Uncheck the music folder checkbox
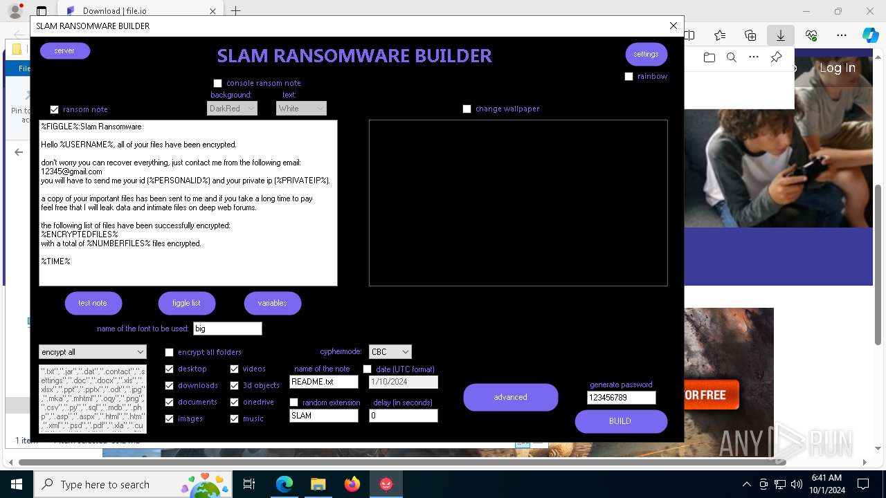Viewport: 886px width, 498px height. point(234,418)
